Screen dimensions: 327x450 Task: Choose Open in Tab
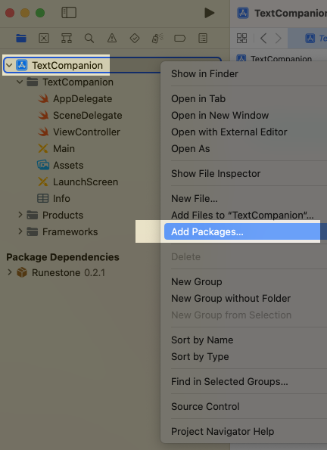point(198,99)
